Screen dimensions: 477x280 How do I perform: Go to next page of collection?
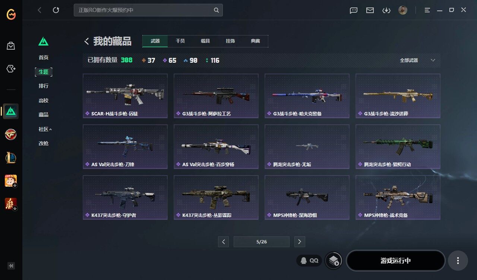(300, 242)
